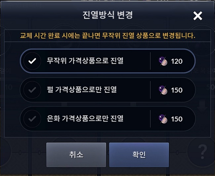Select the 무작위 가격상품으로 진열 checkmark
This screenshot has height=176, width=215.
click(32, 61)
